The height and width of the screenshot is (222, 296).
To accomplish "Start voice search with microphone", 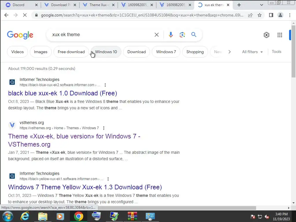I will coord(171,35).
